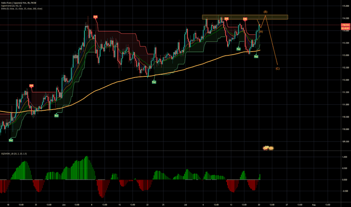
Task: Click the 111.500 price axis label
Action: point(346,92)
